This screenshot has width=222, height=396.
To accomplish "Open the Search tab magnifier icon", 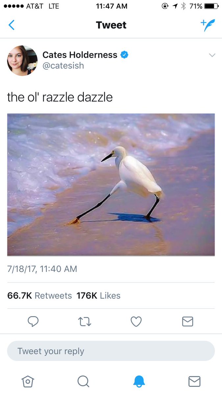I will point(83,381).
